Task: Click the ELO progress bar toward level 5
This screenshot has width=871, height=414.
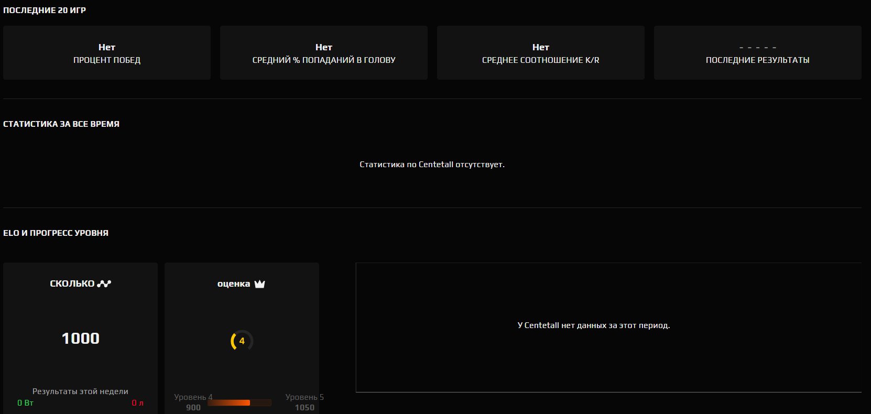Action: click(239, 402)
